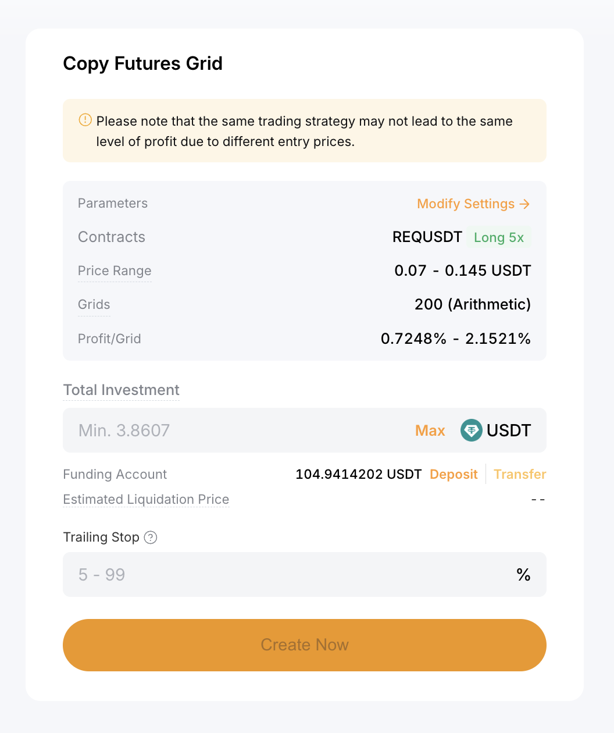Screen dimensions: 614x733
Task: Click the Deposit link
Action: [x=454, y=474]
